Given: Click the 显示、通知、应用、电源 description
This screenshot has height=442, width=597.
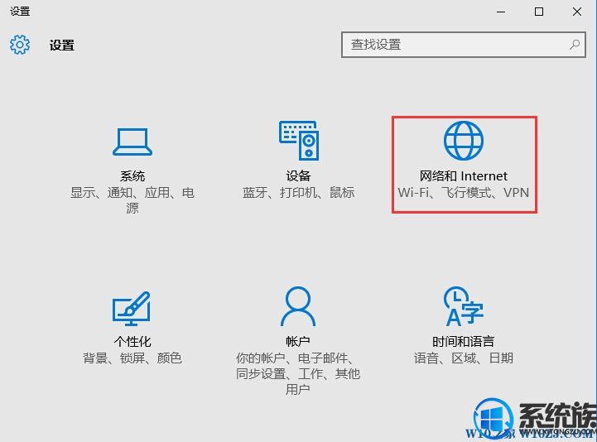Looking at the screenshot, I should click(x=132, y=200).
